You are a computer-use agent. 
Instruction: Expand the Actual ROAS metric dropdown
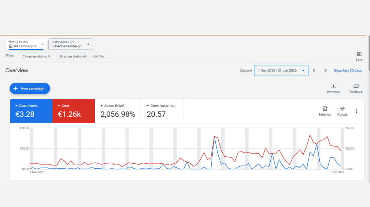pyautogui.click(x=101, y=106)
